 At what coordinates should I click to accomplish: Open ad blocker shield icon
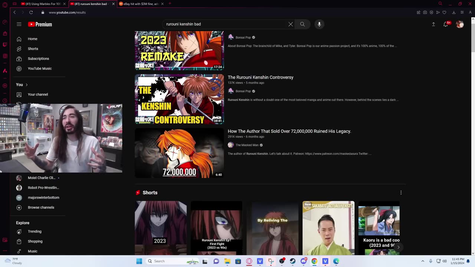pos(431,12)
